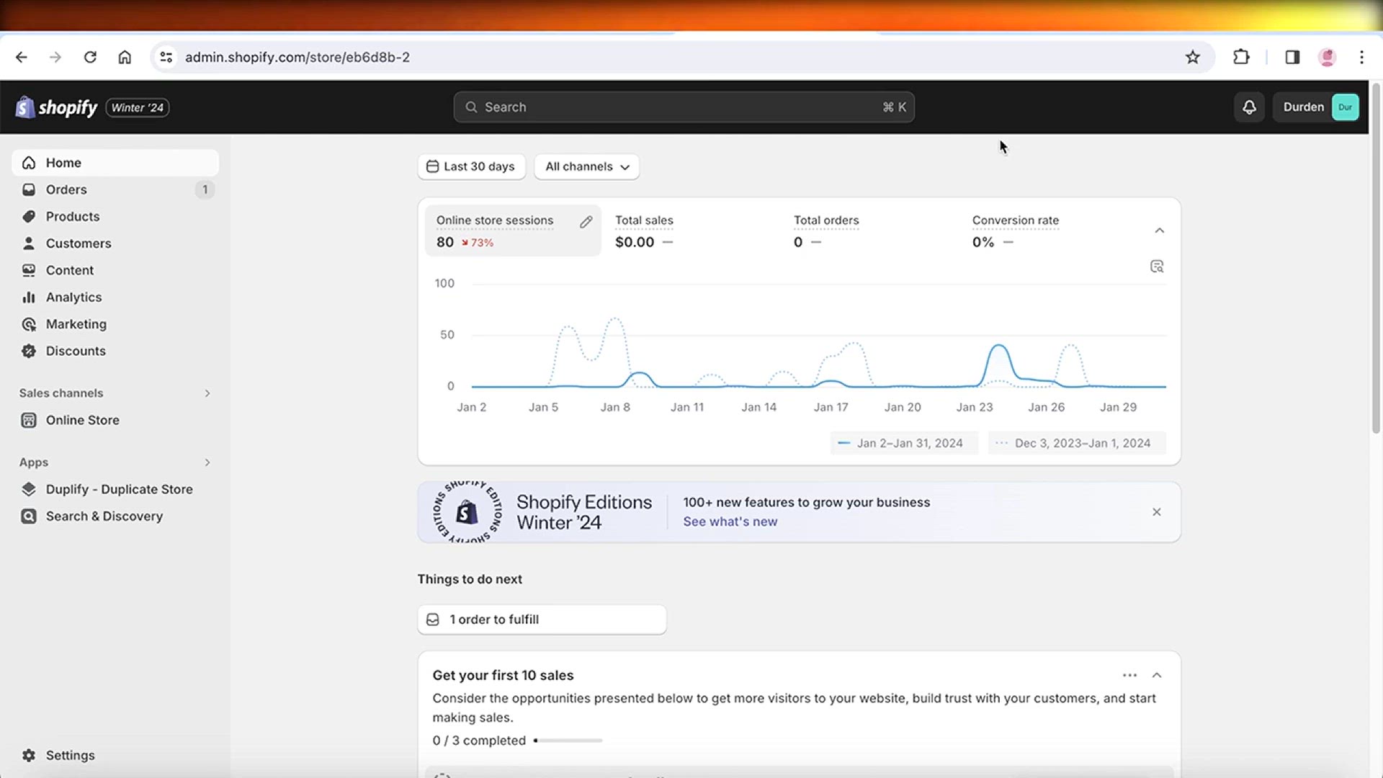Screen dimensions: 1383x778
Task: Expand the Sales channels section
Action: 207,393
